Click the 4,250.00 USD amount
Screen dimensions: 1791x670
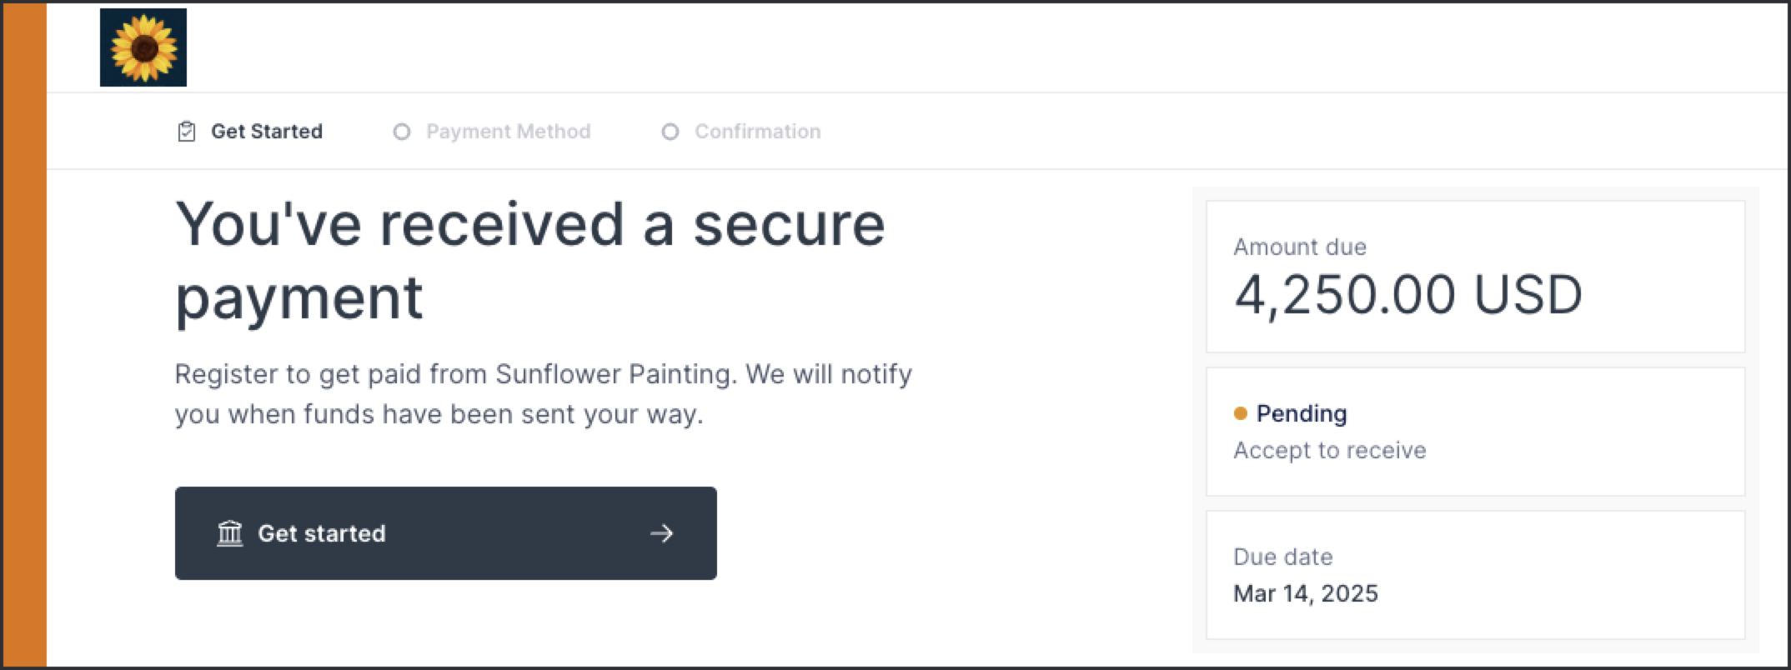(x=1407, y=295)
